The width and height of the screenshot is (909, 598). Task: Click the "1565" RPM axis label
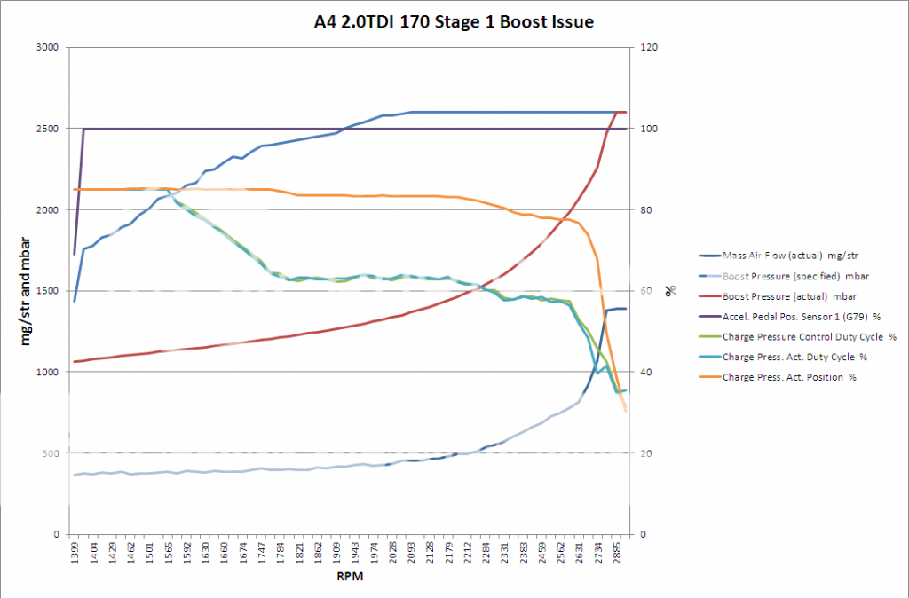pos(168,554)
